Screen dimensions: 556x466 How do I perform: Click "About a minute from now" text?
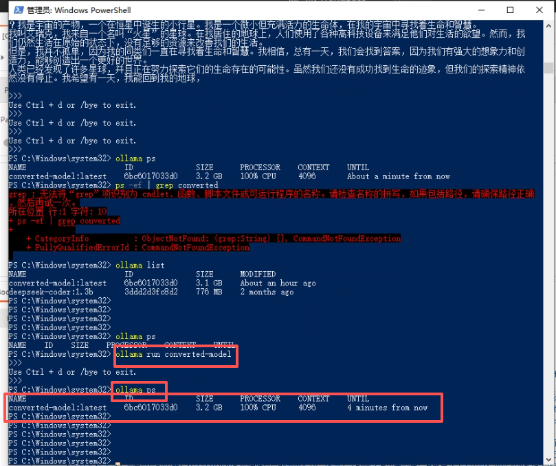pos(398,176)
